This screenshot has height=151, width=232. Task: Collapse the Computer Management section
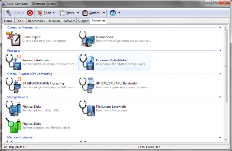pyautogui.click(x=220, y=28)
